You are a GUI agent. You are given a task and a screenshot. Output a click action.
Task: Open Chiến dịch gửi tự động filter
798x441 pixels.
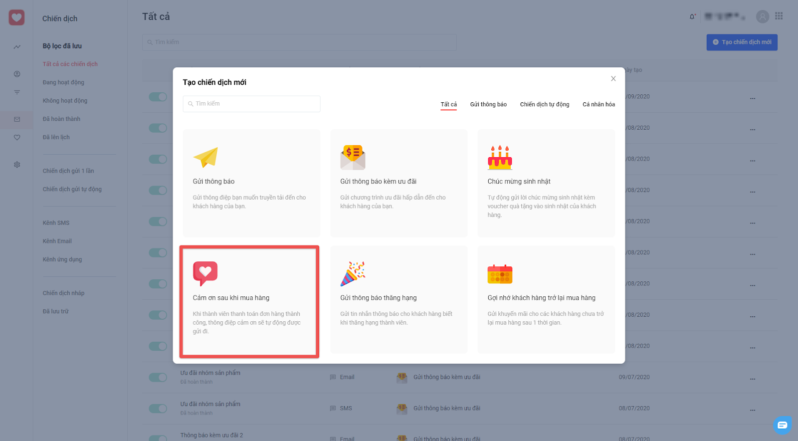click(x=72, y=189)
